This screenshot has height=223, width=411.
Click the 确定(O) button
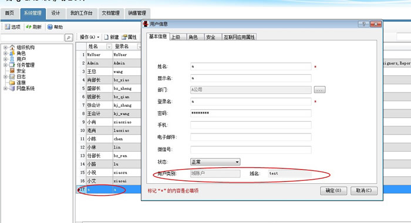333,191
